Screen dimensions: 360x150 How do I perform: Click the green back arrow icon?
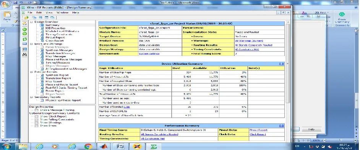coord(24,29)
